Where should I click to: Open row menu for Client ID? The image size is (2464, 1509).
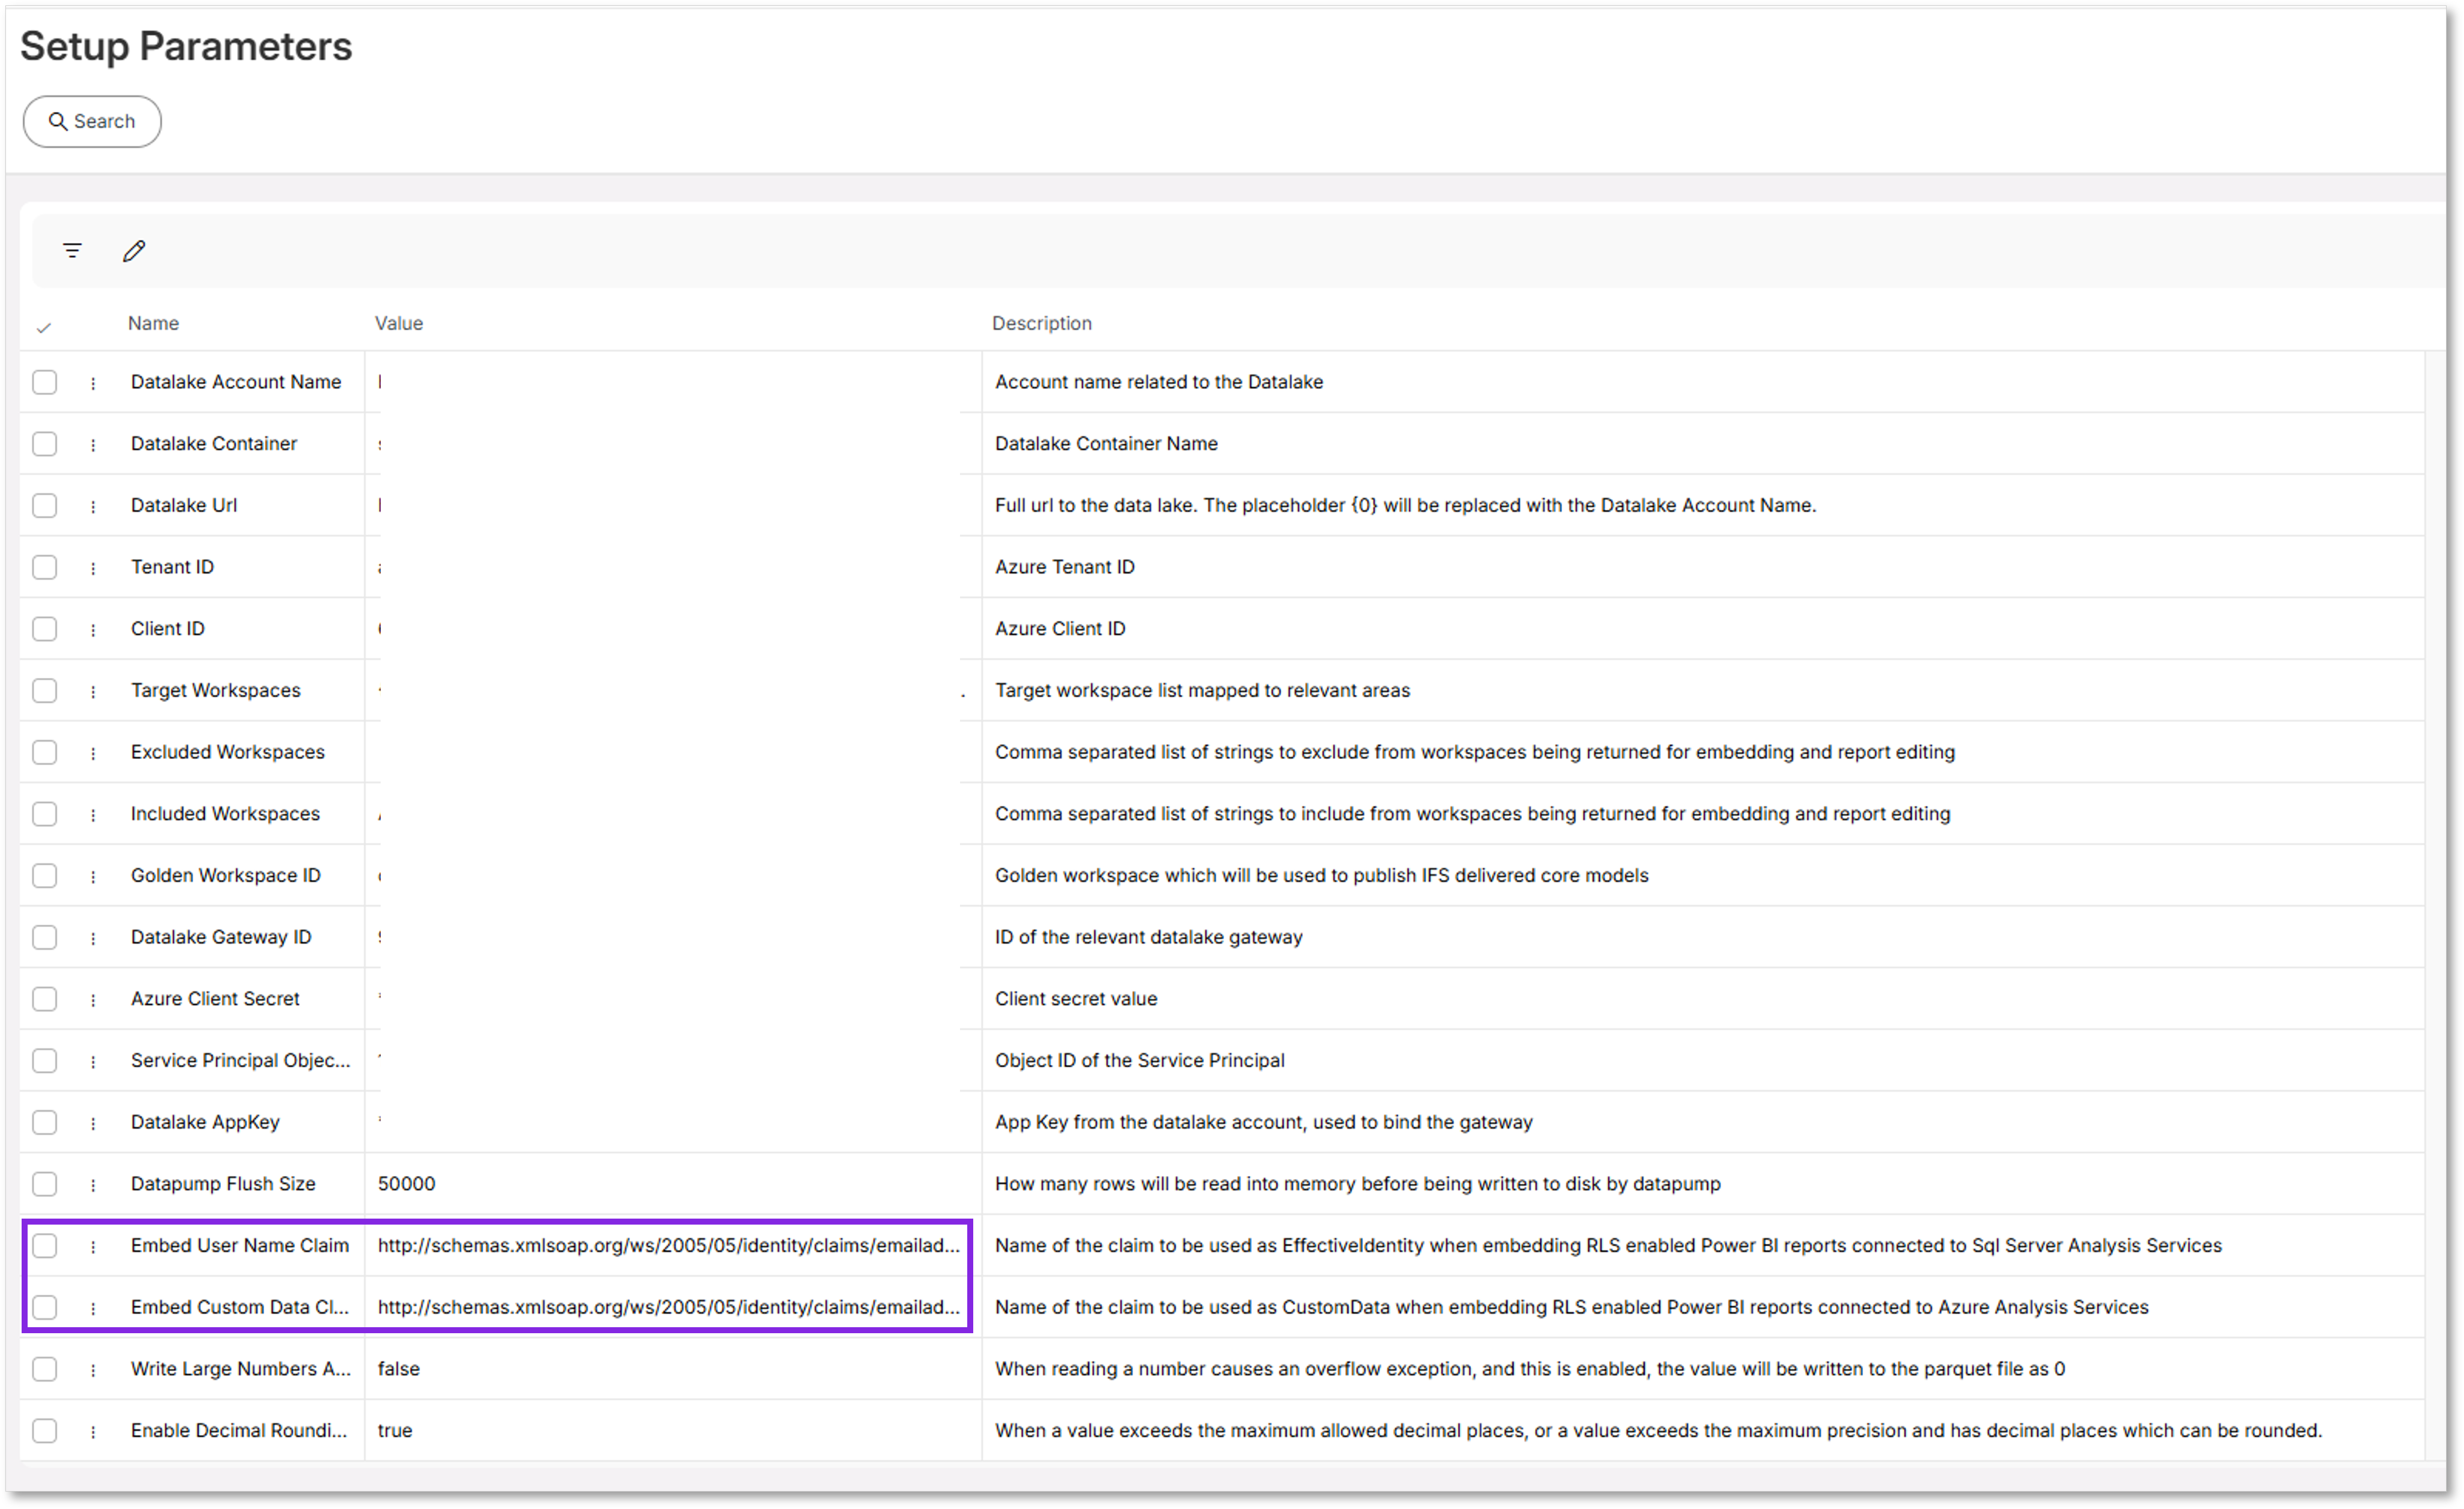(x=93, y=629)
